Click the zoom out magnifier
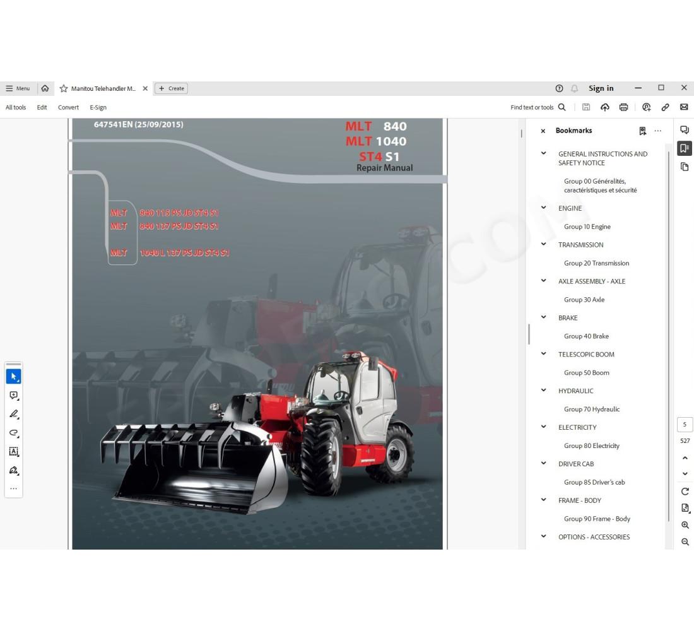The height and width of the screenshot is (631, 694). [685, 542]
